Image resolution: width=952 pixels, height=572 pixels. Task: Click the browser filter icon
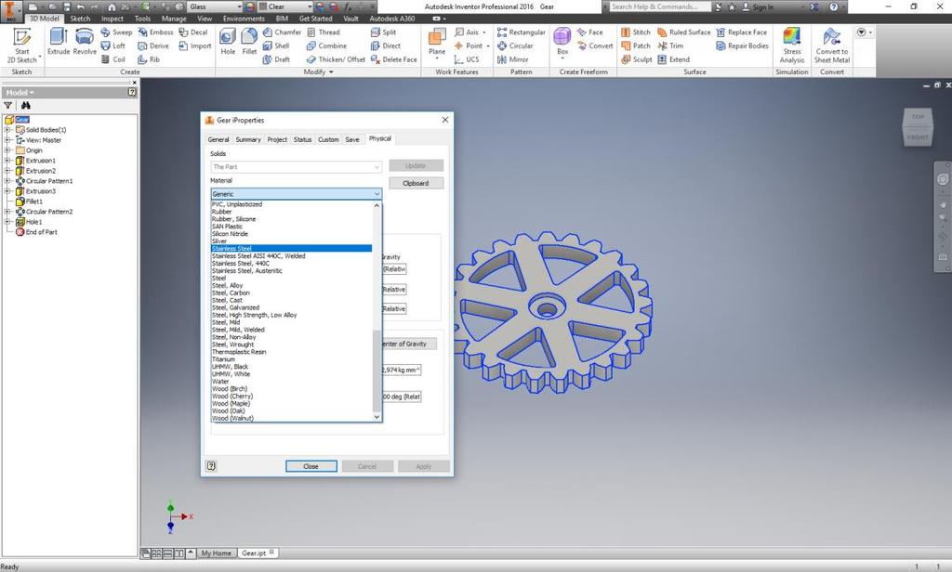point(8,106)
